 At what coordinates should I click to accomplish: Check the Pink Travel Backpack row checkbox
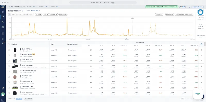(9, 77)
